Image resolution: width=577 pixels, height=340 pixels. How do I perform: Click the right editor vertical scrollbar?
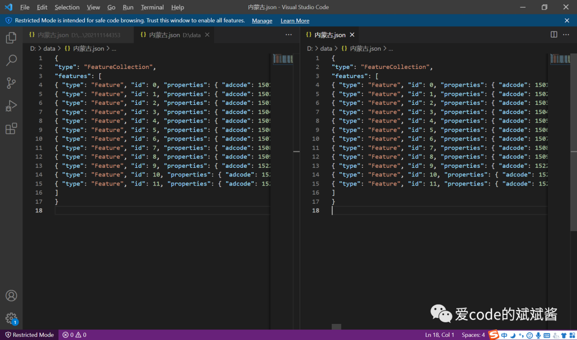pyautogui.click(x=574, y=142)
